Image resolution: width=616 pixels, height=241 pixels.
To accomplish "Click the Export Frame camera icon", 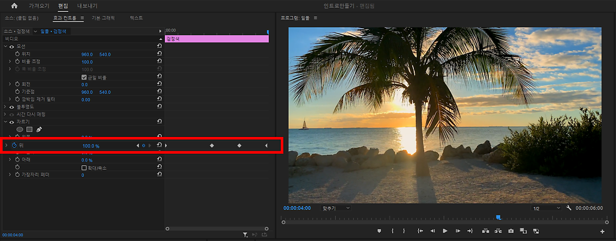I will [x=511, y=231].
